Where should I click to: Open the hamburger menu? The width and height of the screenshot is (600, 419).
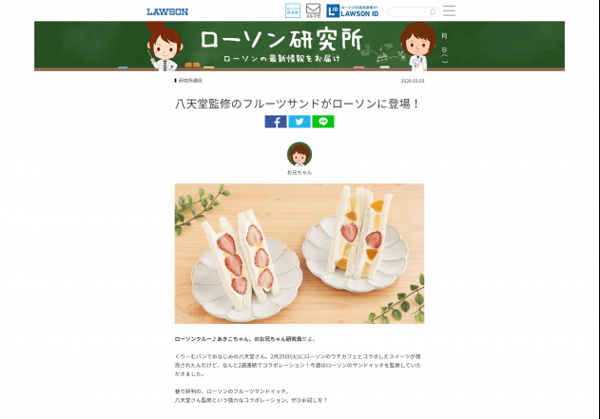pos(449,10)
